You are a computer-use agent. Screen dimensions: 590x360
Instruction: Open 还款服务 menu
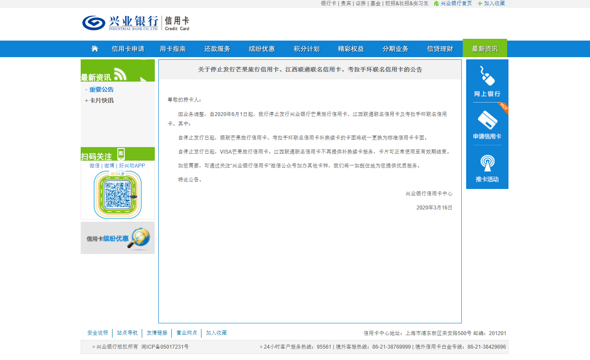(217, 49)
